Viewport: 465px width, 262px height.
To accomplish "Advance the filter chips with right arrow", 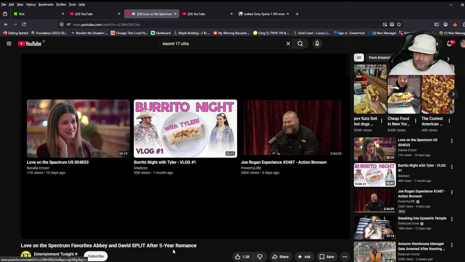I will pyautogui.click(x=448, y=59).
